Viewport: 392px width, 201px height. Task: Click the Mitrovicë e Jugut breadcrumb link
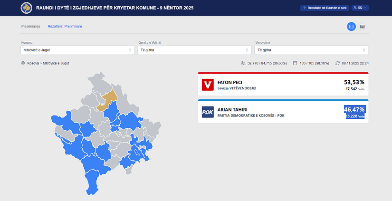click(x=56, y=63)
